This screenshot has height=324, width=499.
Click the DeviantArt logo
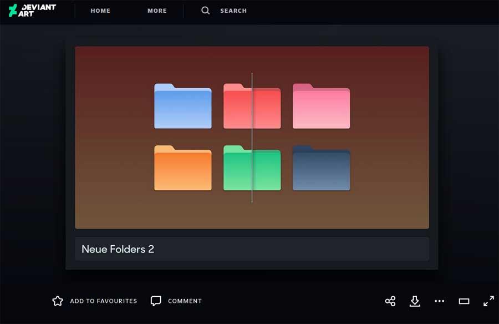(33, 11)
